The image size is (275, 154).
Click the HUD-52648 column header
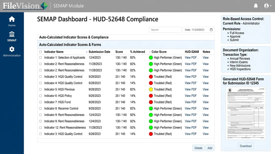pos(192,52)
